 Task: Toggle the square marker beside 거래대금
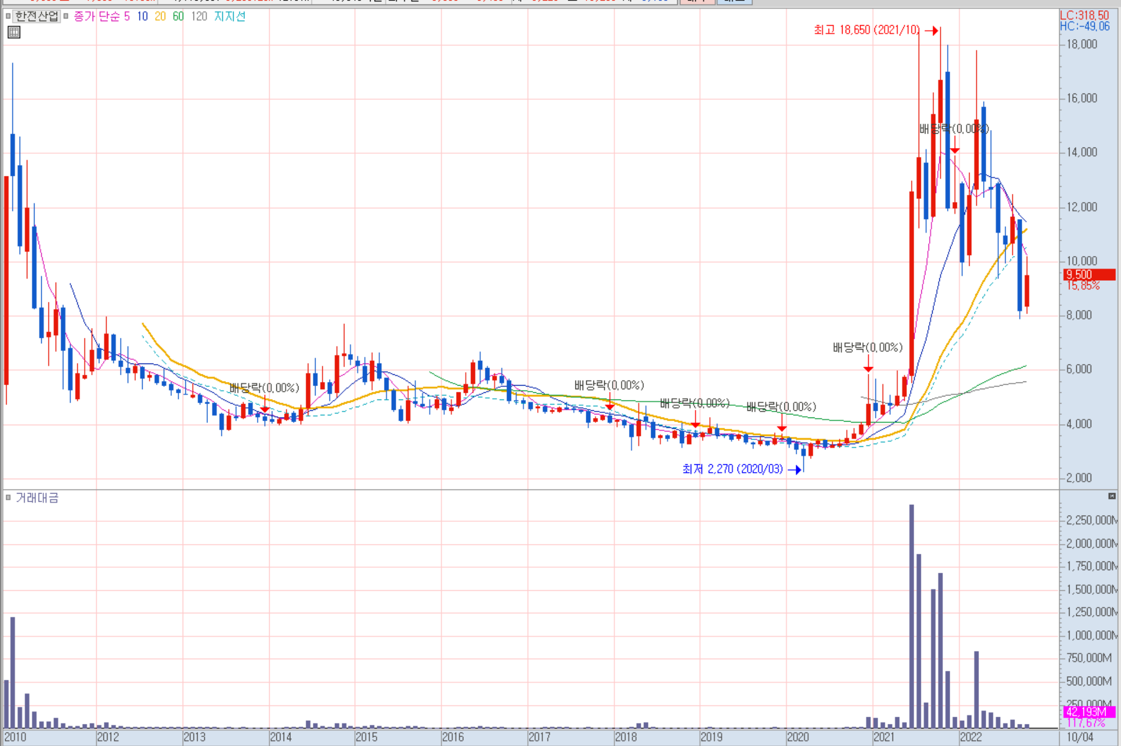[x=8, y=497]
